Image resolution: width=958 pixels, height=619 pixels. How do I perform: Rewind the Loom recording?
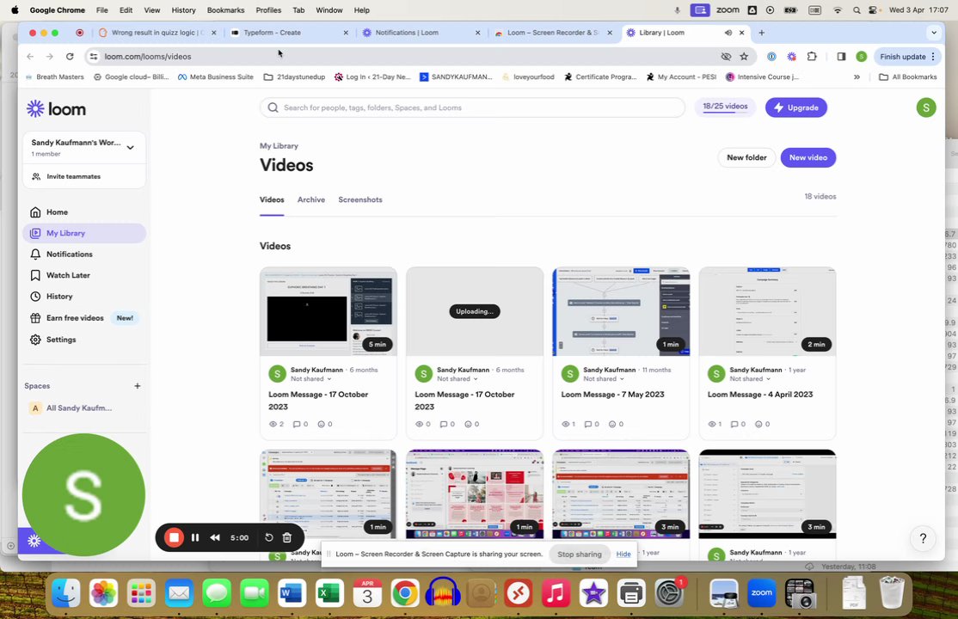[x=215, y=537]
